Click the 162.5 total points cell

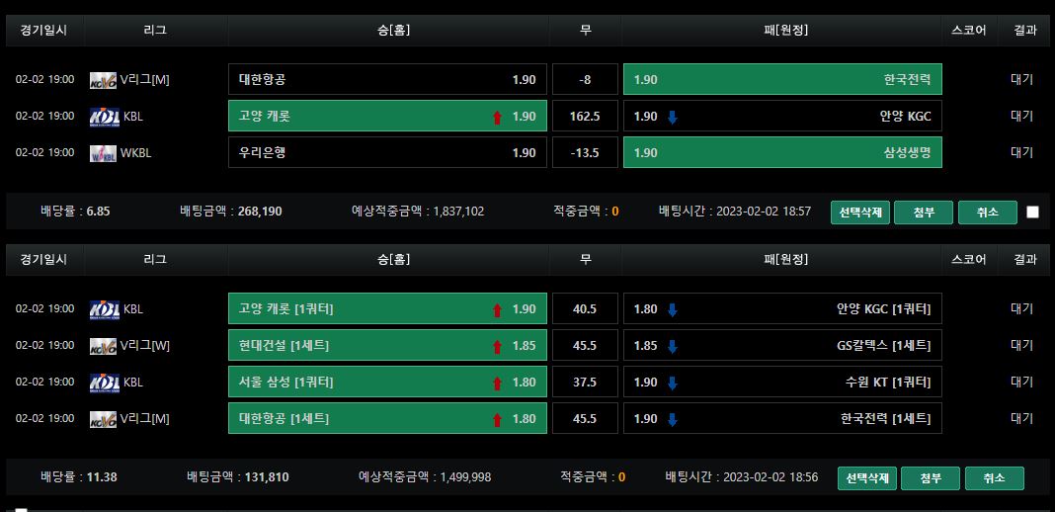[586, 116]
